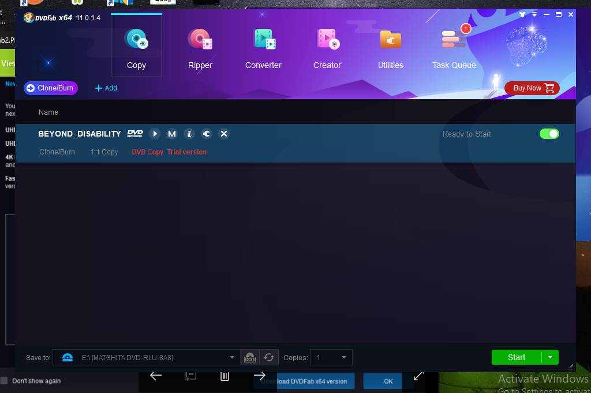Click the refresh drive icon
591x393 pixels.
269,357
